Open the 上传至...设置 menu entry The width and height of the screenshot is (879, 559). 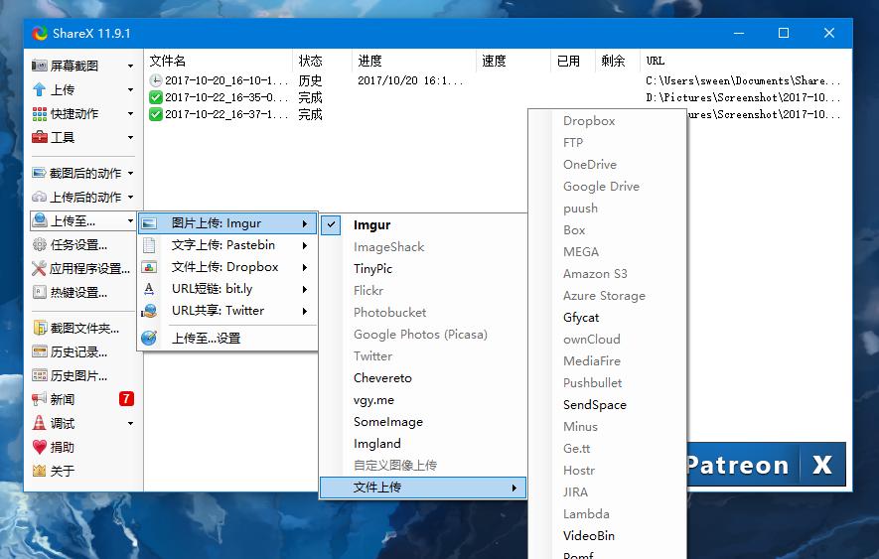pyautogui.click(x=206, y=338)
